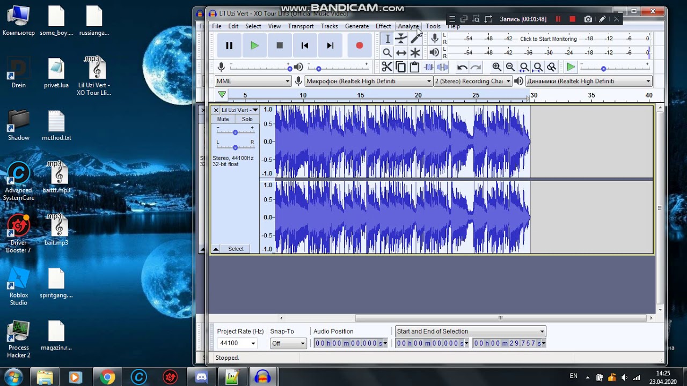The image size is (687, 386).
Task: Open the Tracks menu
Action: coord(329,26)
